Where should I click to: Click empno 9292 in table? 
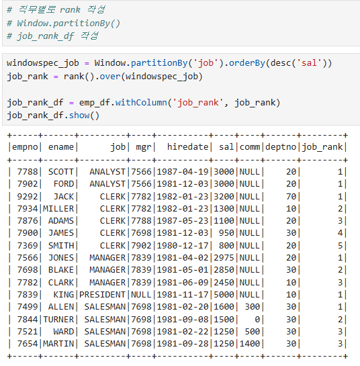point(28,197)
